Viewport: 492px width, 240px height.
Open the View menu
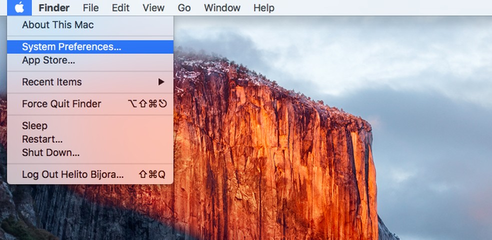tap(153, 7)
